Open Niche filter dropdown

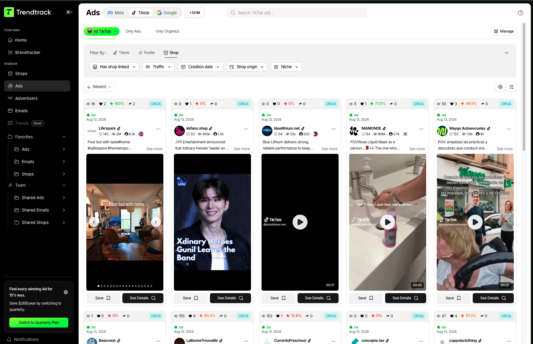tap(286, 67)
